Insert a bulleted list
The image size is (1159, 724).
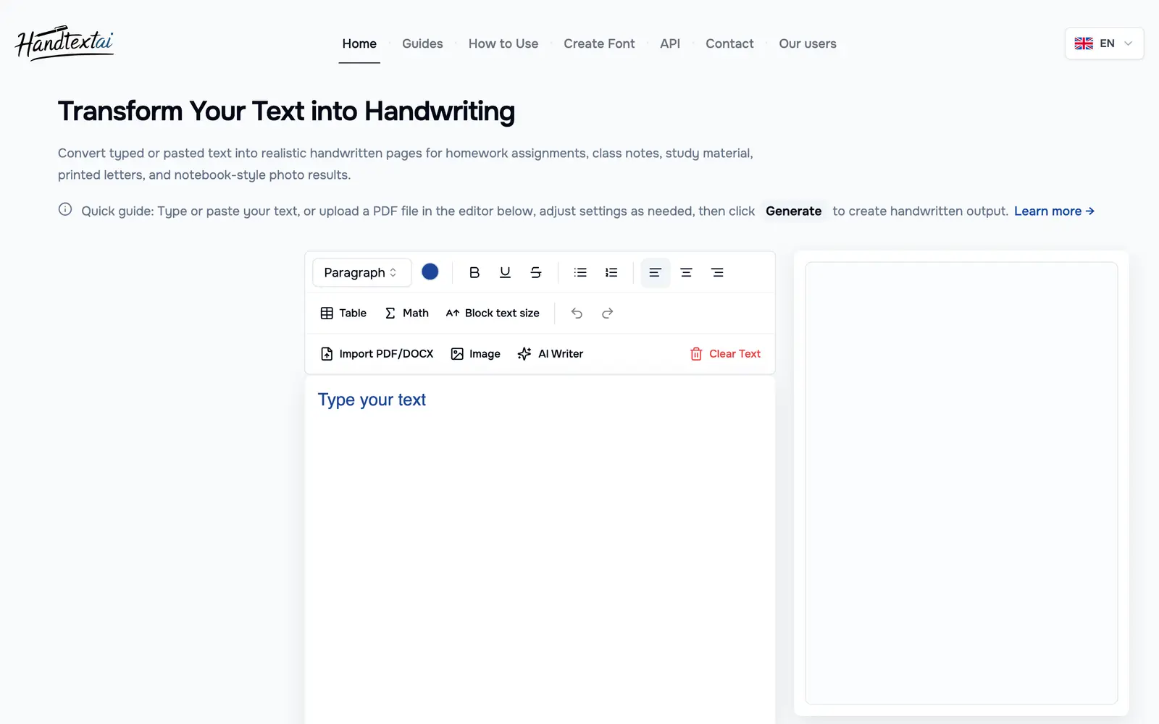pyautogui.click(x=580, y=272)
